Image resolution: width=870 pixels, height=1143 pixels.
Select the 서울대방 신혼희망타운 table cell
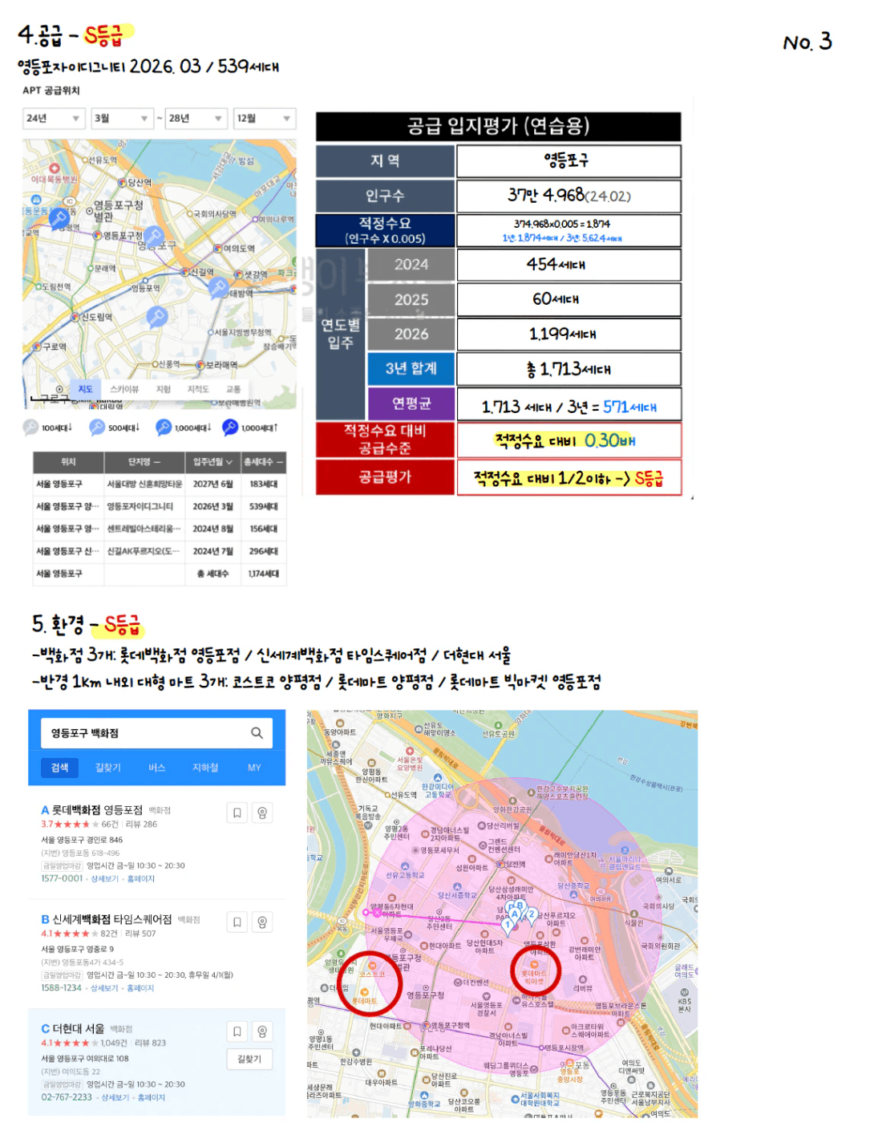tap(144, 484)
